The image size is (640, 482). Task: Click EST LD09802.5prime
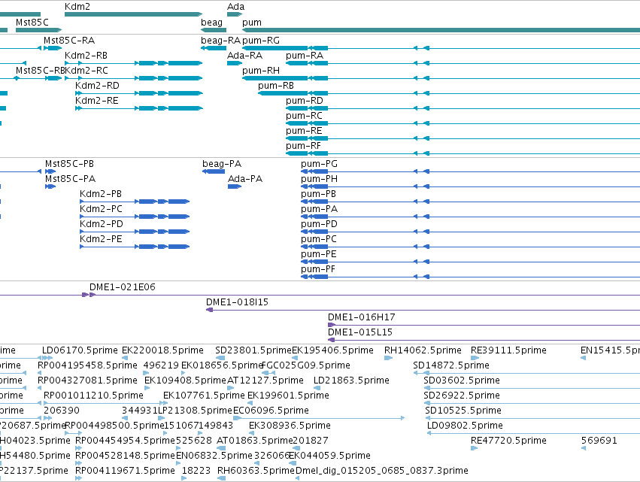(465, 426)
